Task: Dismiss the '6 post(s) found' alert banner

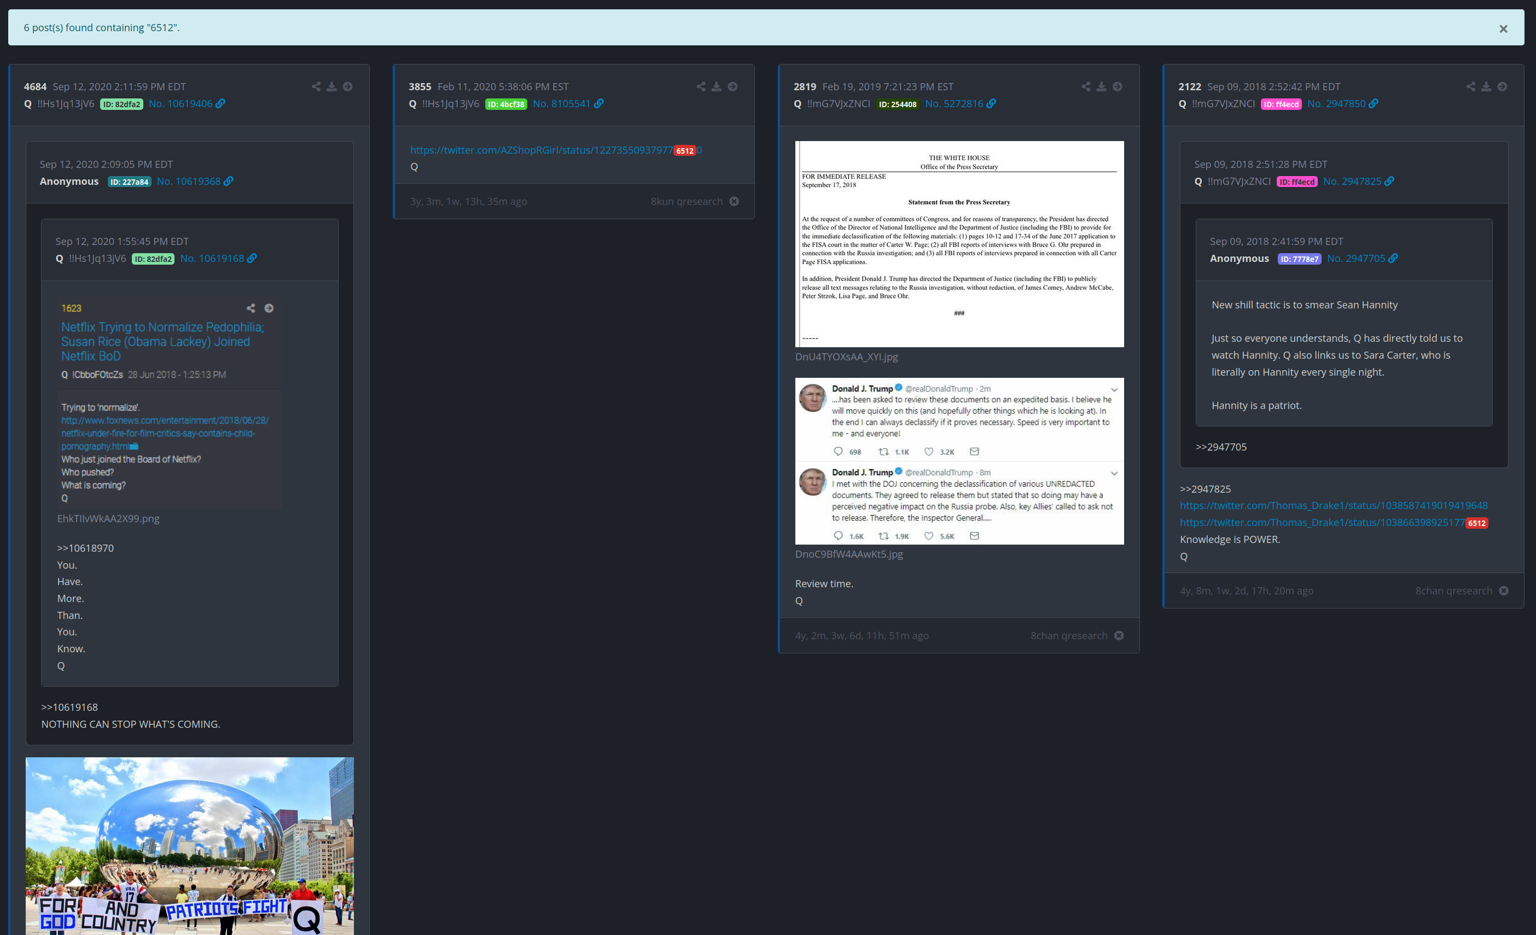Action: coord(1503,28)
